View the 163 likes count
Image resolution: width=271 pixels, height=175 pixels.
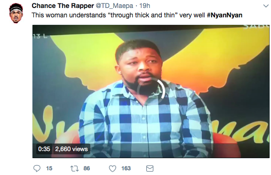click(x=126, y=168)
